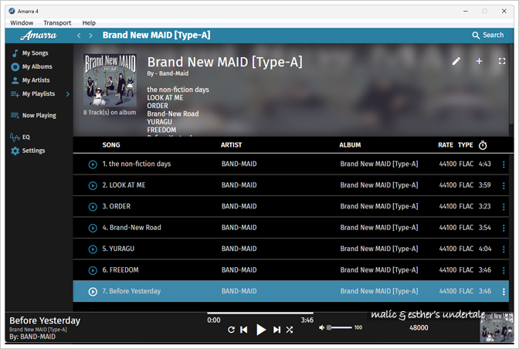519x349 pixels.
Task: Expand the My Playlists chevron
Action: click(x=68, y=94)
